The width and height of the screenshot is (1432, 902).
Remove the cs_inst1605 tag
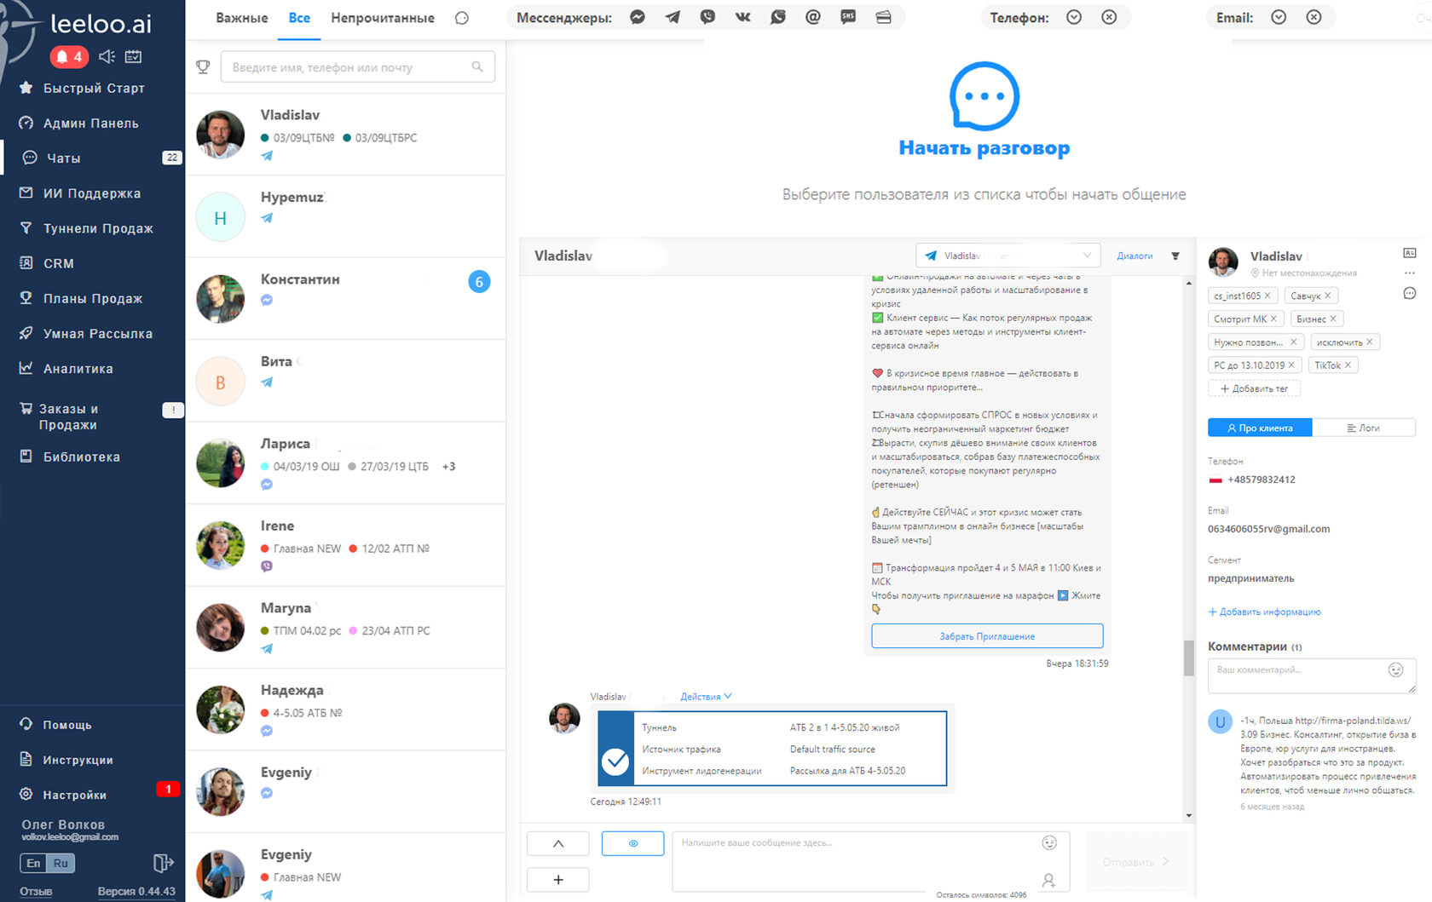(1267, 296)
